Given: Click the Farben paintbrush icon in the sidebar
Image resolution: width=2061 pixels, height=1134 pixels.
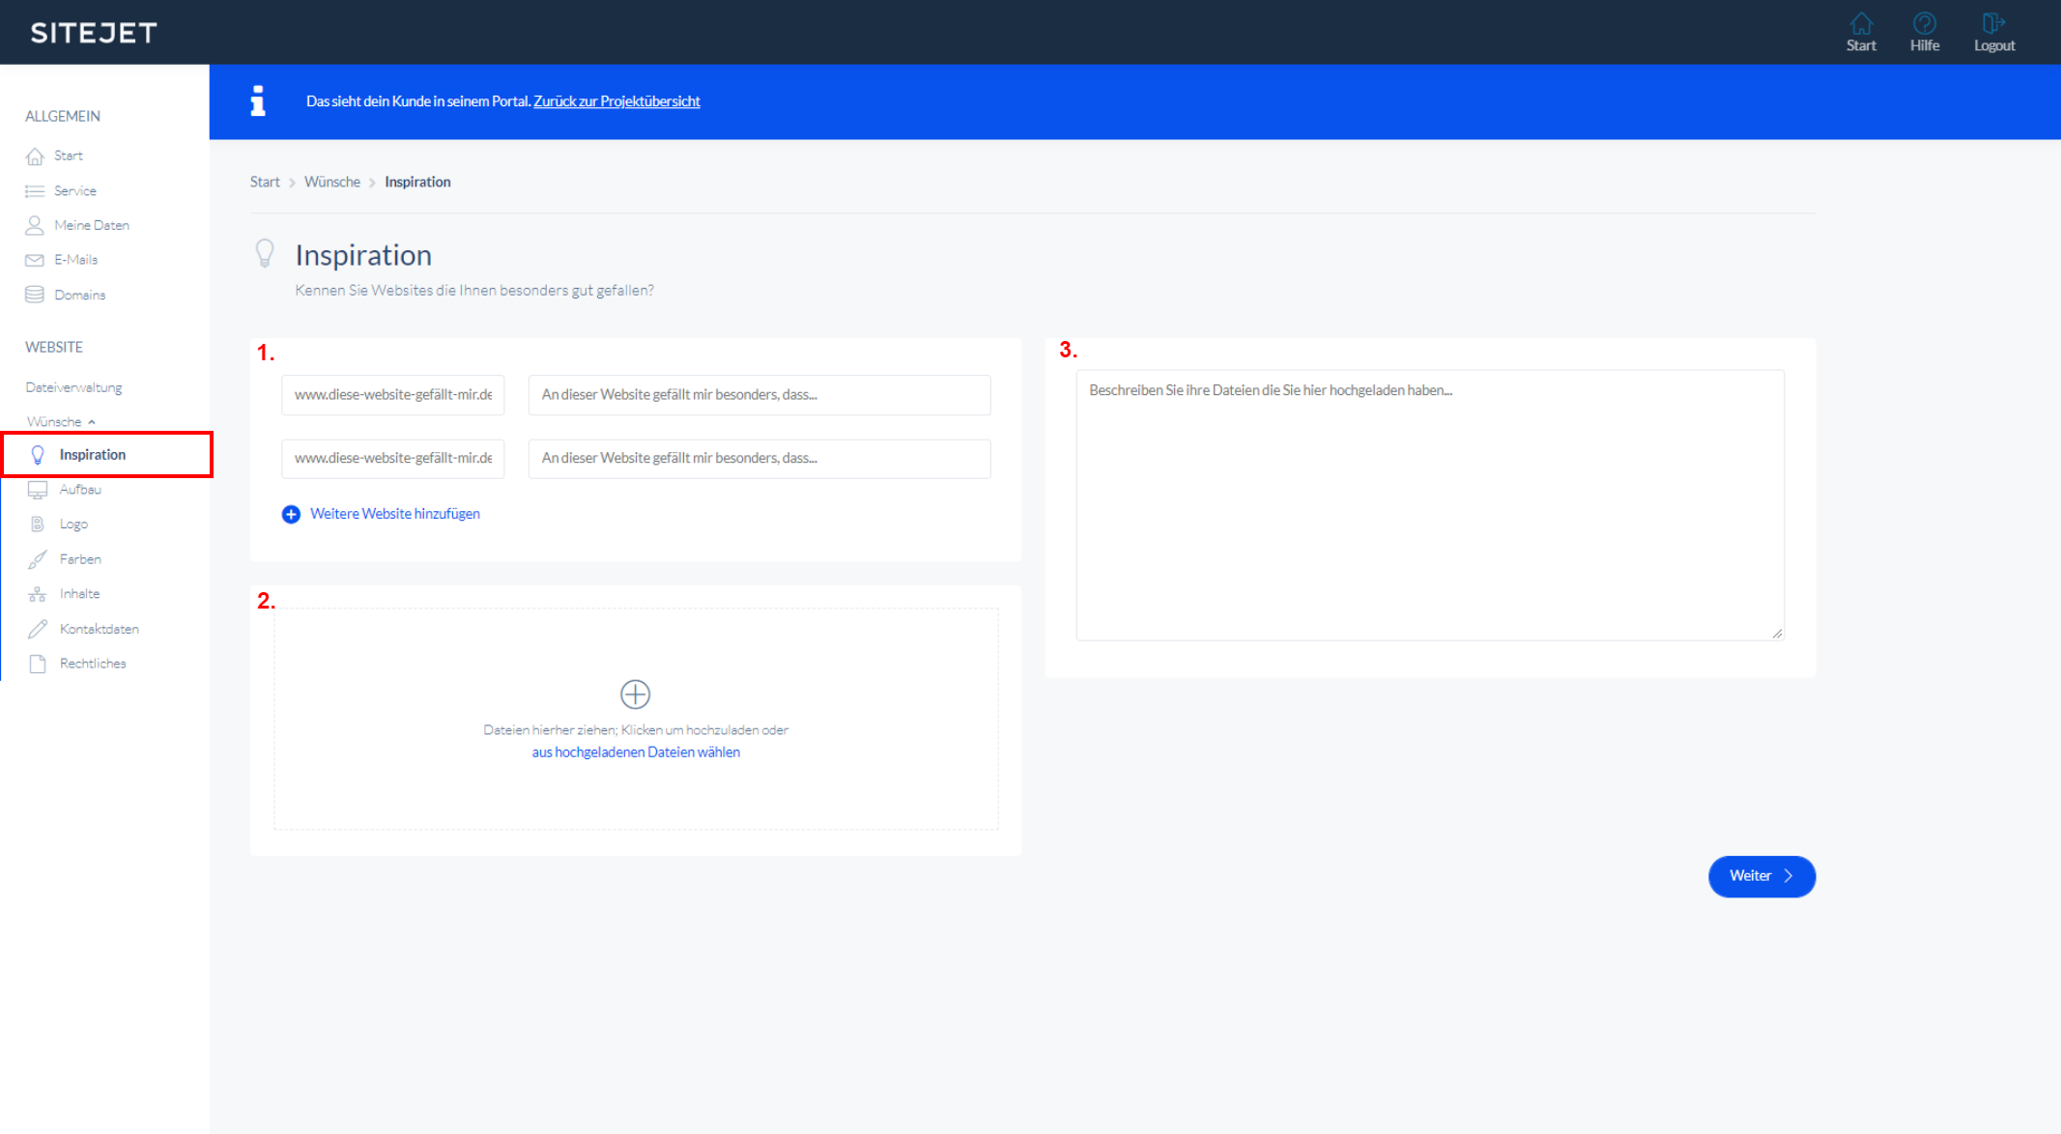Looking at the screenshot, I should (x=37, y=559).
